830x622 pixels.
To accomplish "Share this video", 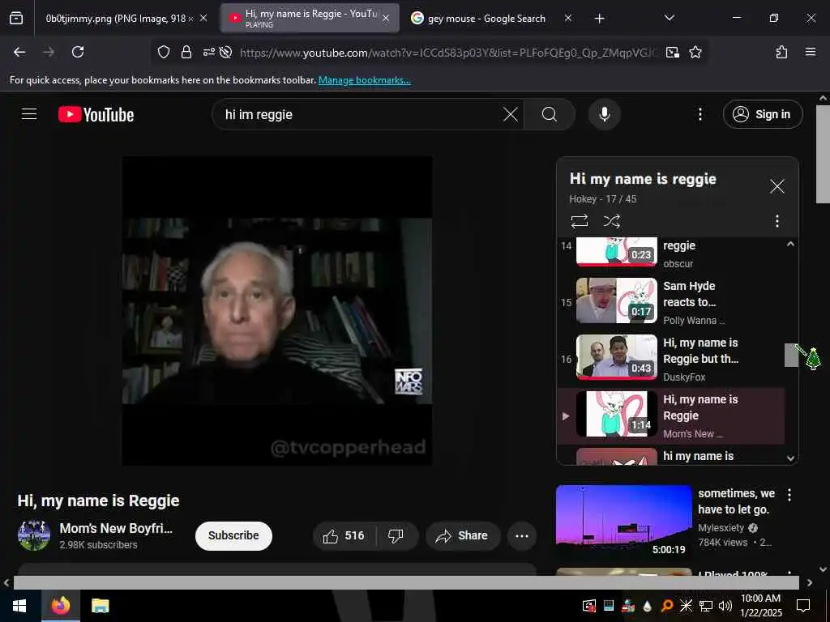I will 461,536.
